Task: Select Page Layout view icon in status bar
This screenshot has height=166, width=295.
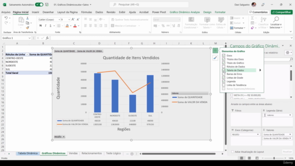Action: click(249, 158)
